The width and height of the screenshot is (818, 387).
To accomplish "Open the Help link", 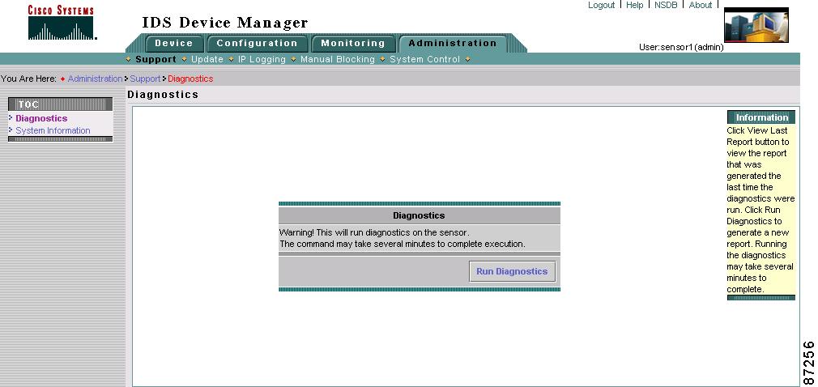I will [634, 5].
